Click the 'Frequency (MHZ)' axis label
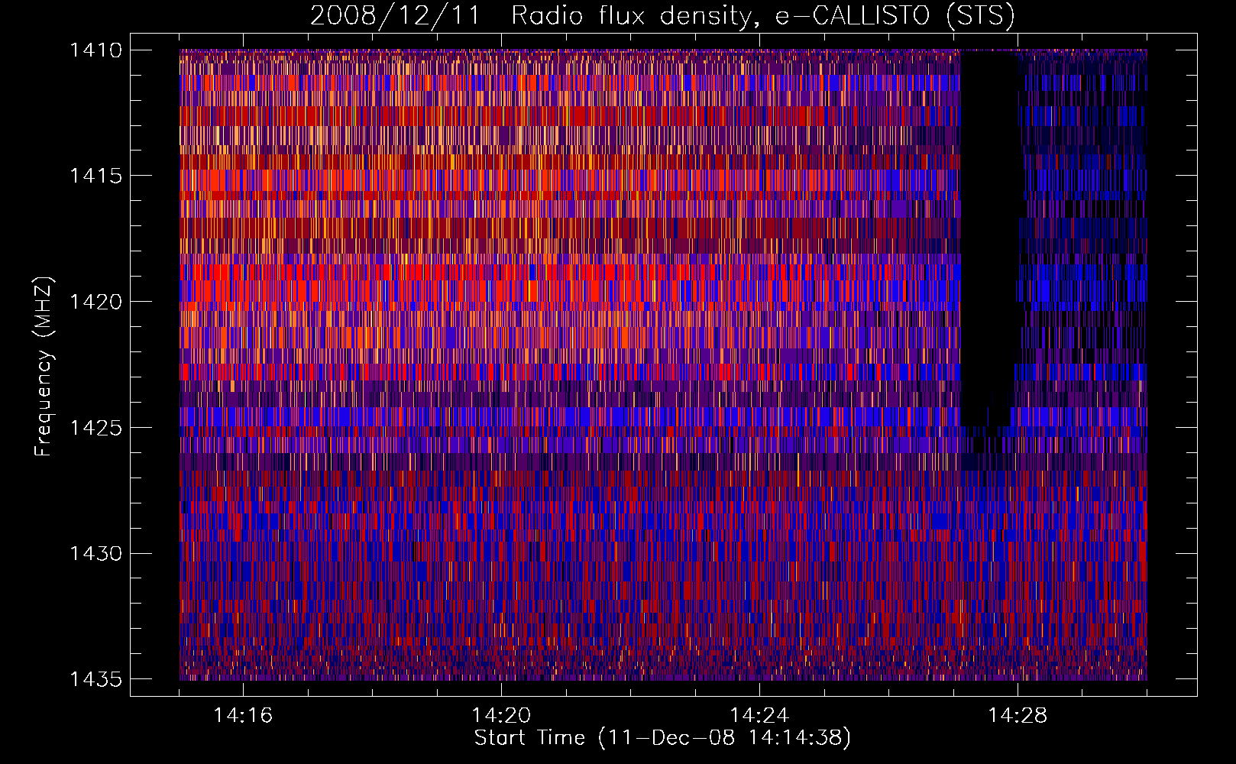The height and width of the screenshot is (764, 1236). pyautogui.click(x=44, y=367)
